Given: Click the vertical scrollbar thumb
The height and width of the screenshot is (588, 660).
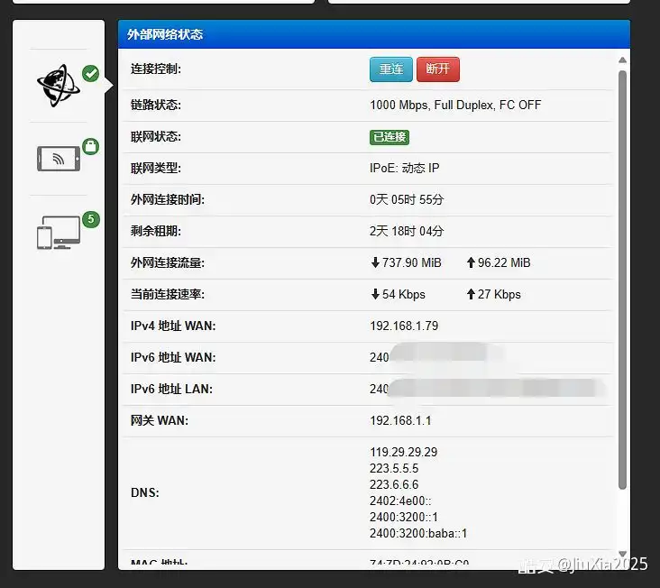Looking at the screenshot, I should click(622, 280).
